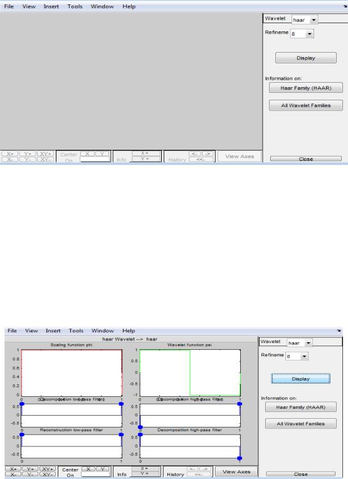Click Center On Y button, lower window
Screen dimensions: 348x479
click(x=103, y=469)
